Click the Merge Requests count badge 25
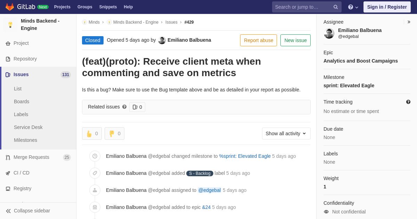Image resolution: width=417 pixels, height=219 pixels. point(67,157)
